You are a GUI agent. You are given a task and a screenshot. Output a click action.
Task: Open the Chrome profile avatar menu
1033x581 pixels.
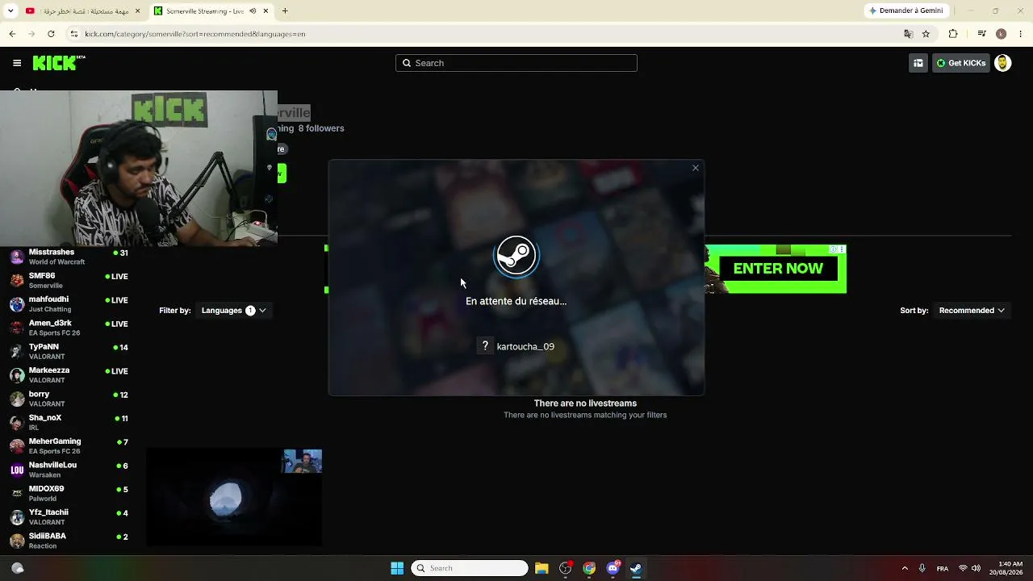[1002, 34]
